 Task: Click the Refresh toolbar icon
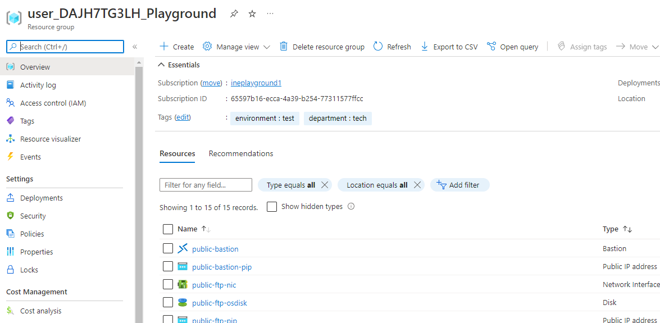(378, 47)
